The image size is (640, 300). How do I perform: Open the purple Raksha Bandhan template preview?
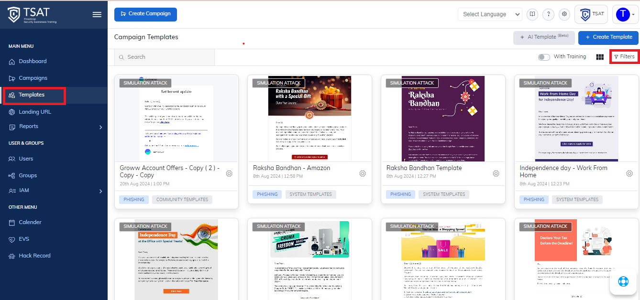pyautogui.click(x=443, y=118)
